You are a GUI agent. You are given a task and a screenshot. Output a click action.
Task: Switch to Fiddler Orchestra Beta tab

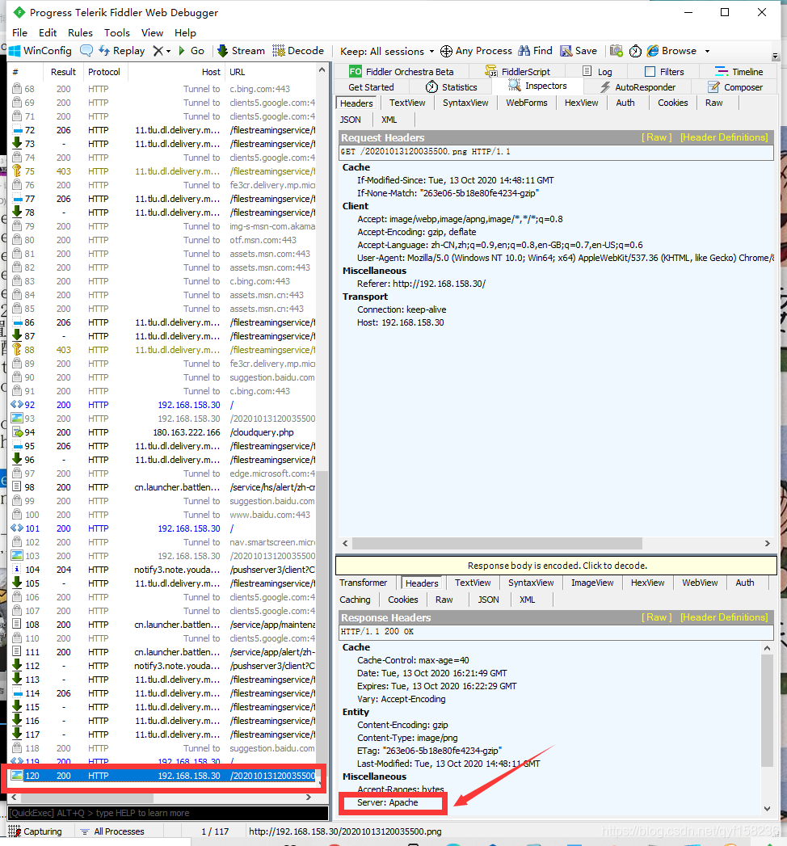coord(401,72)
